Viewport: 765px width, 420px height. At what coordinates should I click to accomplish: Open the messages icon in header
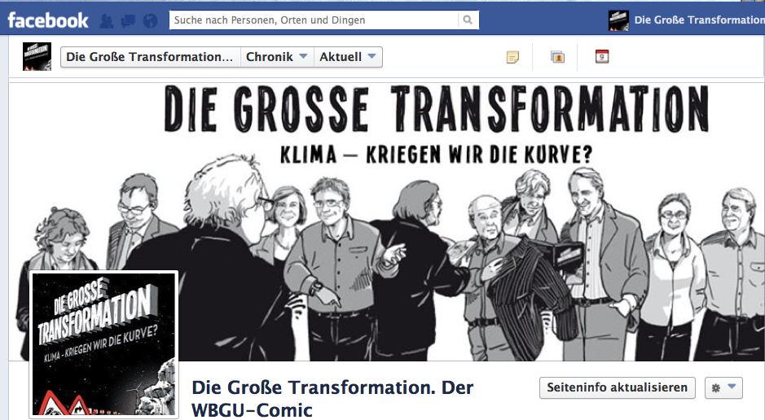[128, 21]
